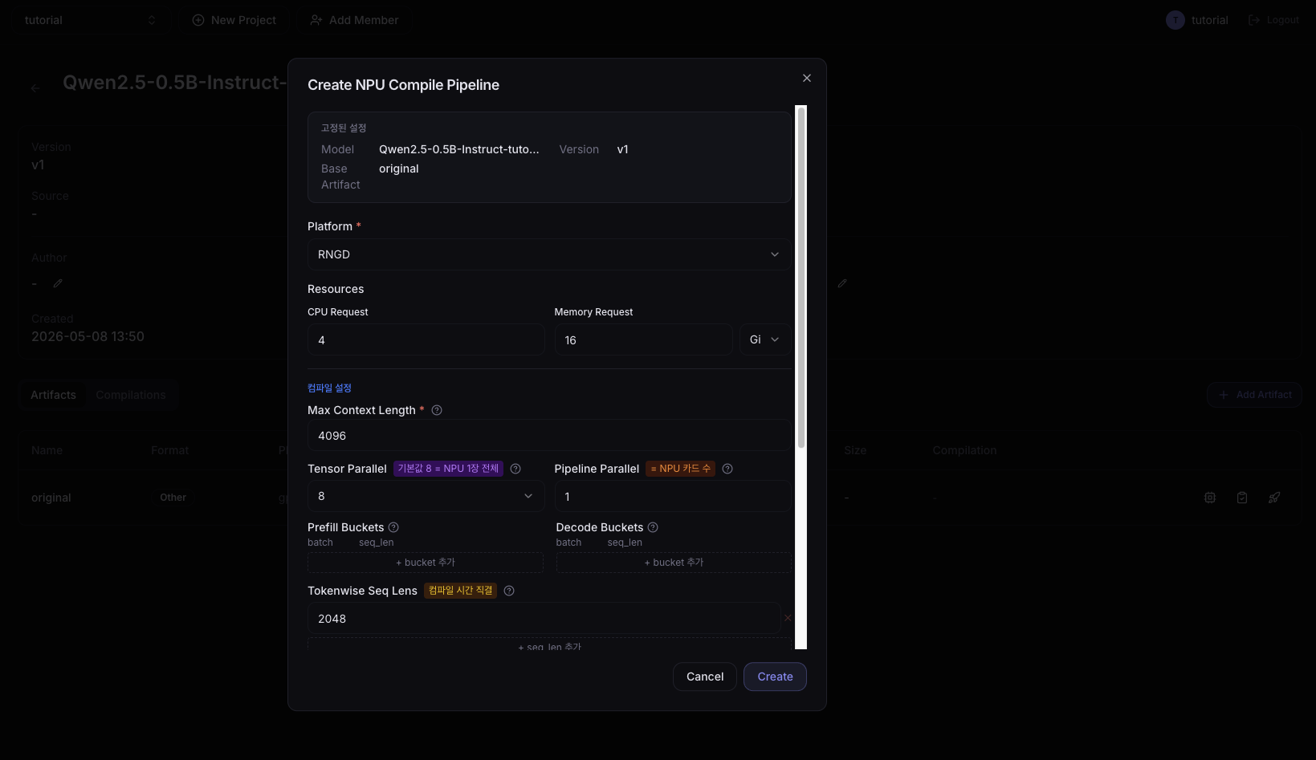Click the Created 2026-05-08 13:50 value

point(88,336)
